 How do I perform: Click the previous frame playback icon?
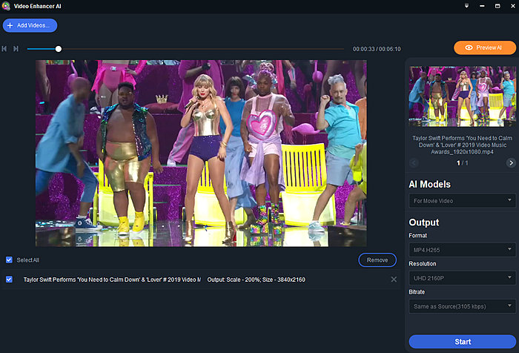(x=5, y=49)
